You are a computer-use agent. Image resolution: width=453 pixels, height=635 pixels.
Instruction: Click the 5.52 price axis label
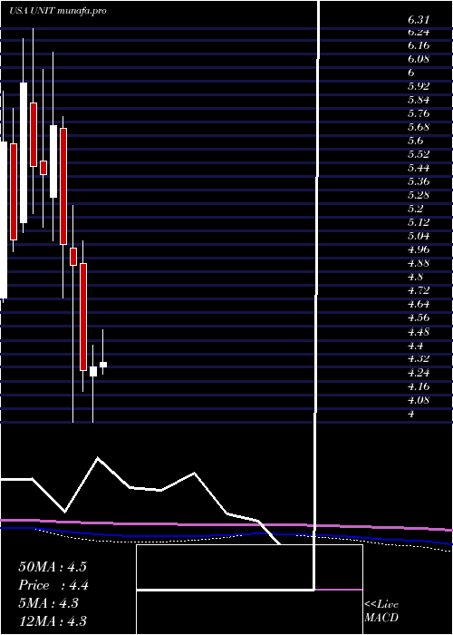[x=419, y=154]
